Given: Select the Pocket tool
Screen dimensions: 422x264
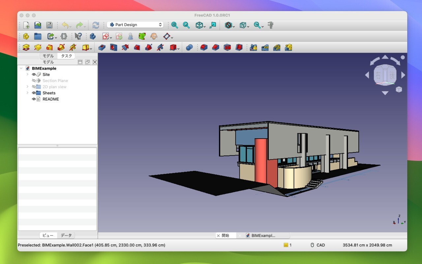Looking at the screenshot, I should 102,48.
